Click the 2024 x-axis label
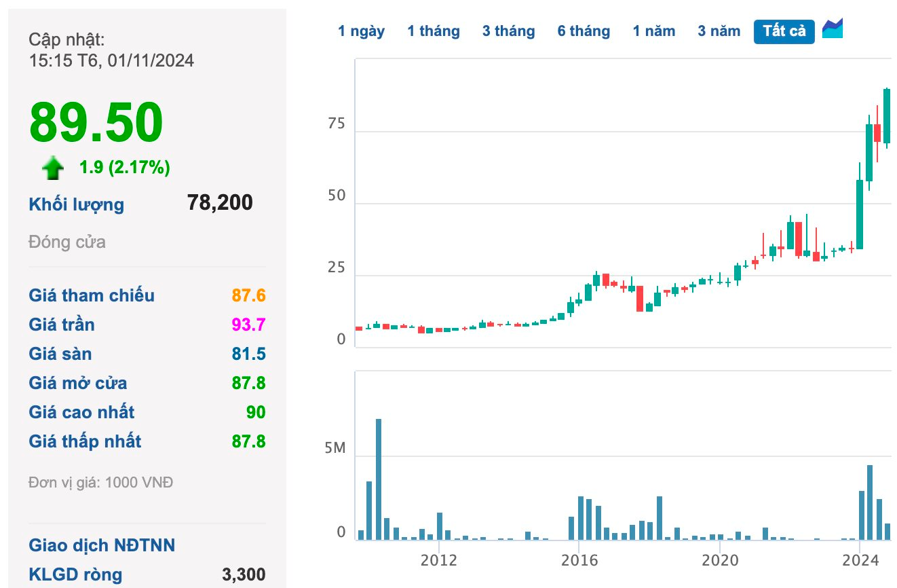This screenshot has width=897, height=588. tap(860, 561)
